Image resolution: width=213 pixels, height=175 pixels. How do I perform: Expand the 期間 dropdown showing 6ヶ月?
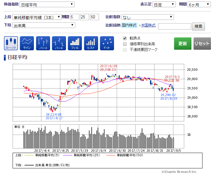pyautogui.click(x=199, y=4)
